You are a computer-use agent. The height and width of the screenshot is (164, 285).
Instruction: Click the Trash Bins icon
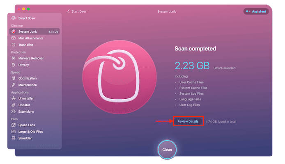[14, 45]
